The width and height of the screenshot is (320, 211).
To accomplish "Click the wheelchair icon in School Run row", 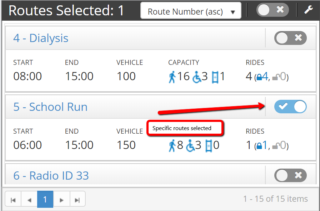I will tap(190, 146).
